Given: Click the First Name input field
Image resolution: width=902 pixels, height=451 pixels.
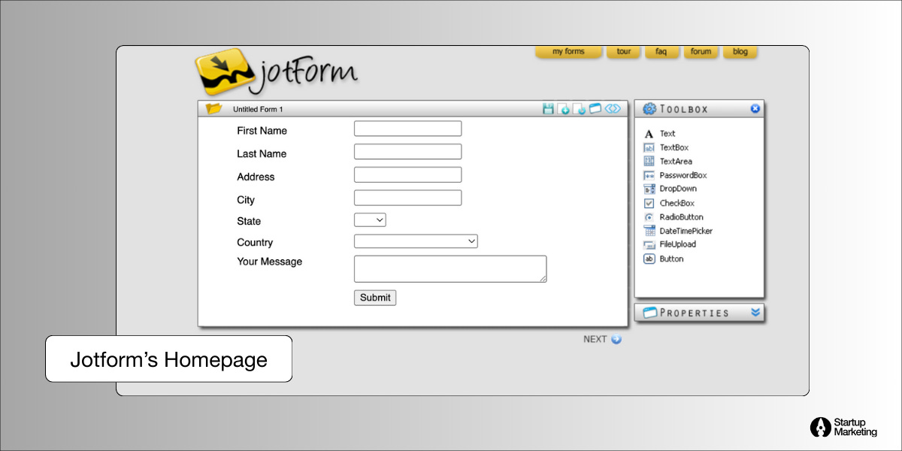Looking at the screenshot, I should click(x=407, y=129).
